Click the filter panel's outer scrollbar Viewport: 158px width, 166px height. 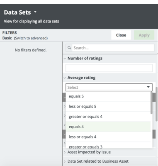click(156, 104)
